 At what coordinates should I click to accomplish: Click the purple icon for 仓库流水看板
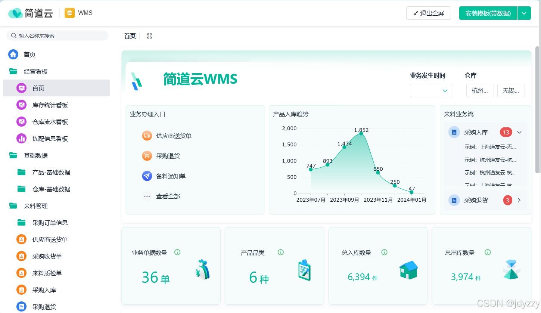point(22,122)
